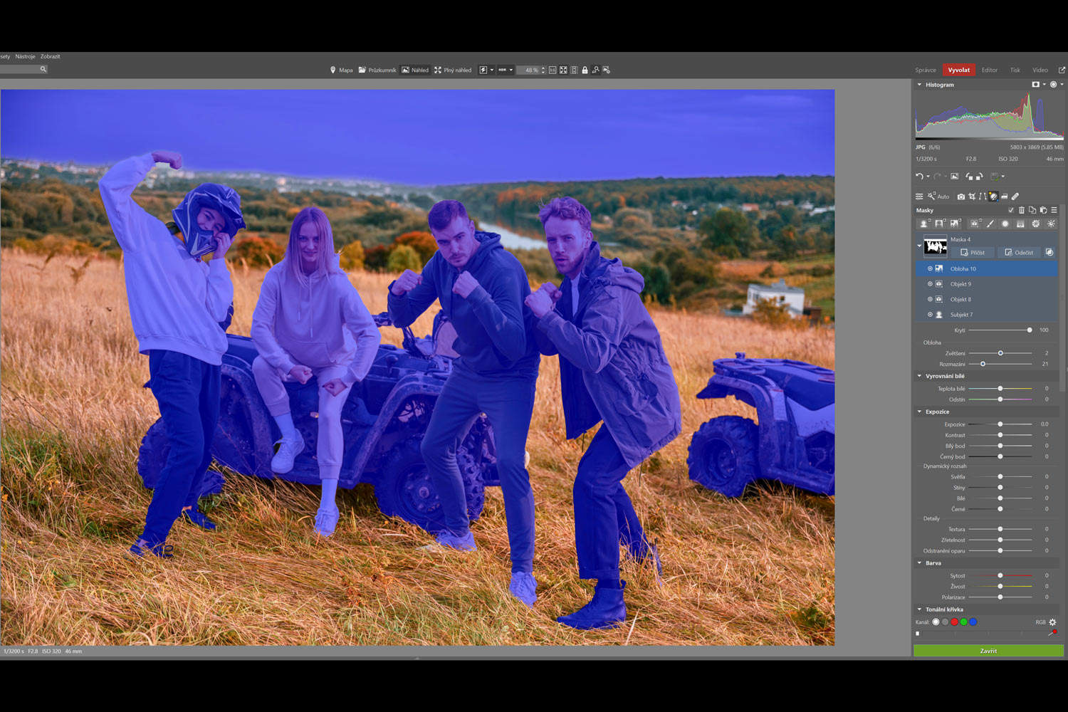Viewport: 1068px width, 712px height.
Task: Delete mask using trash icon
Action: 1022,210
